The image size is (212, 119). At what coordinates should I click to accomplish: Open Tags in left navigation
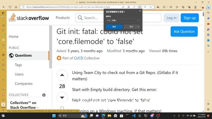point(18,65)
